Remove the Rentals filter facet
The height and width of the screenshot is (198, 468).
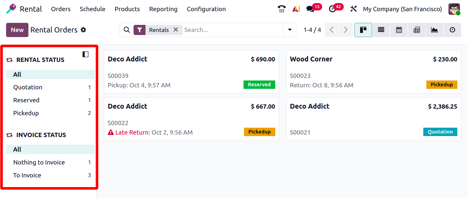(x=176, y=30)
